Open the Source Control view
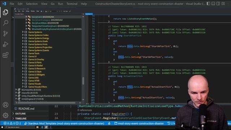Screen dimensions: 231x130 click(5, 34)
